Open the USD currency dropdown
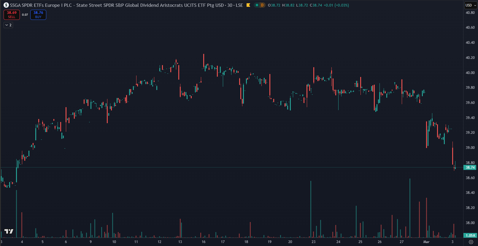Viewport: 478px width, 246px height. click(471, 5)
